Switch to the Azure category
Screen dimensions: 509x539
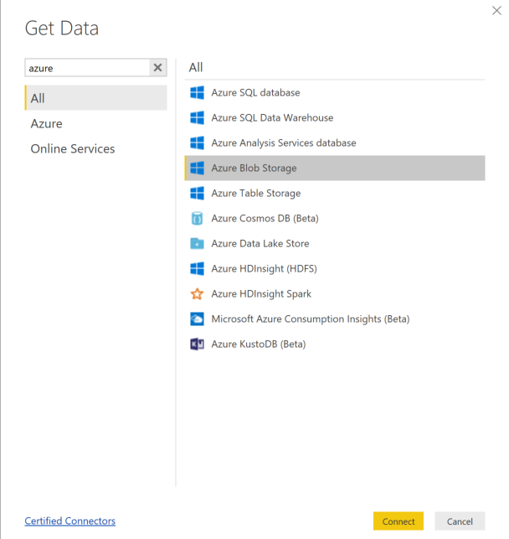point(47,123)
